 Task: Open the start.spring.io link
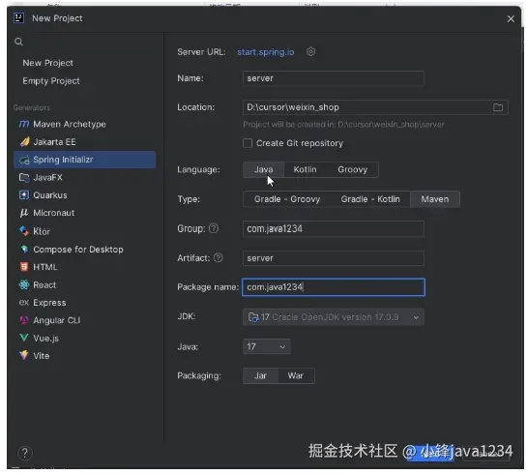266,52
